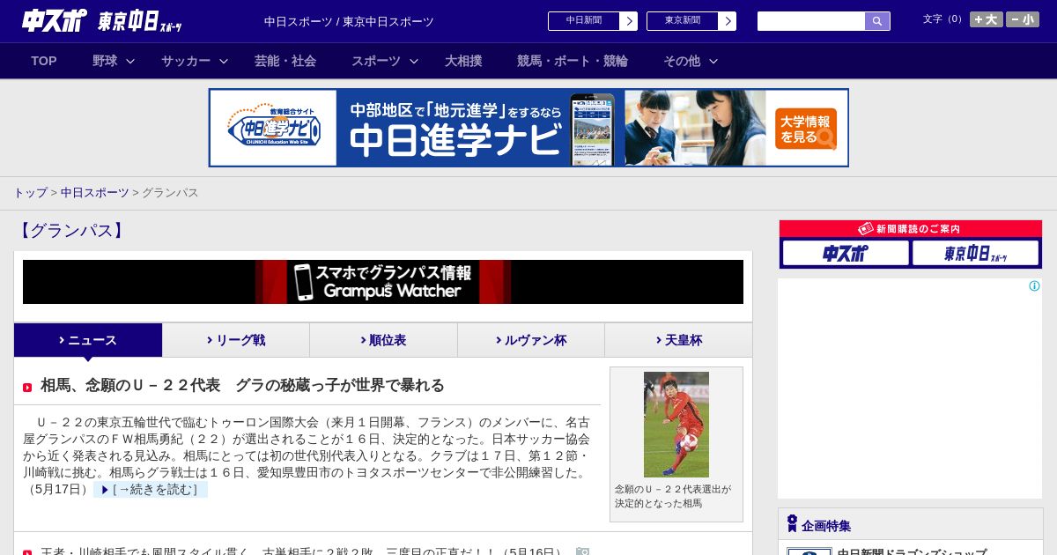1057x555 pixels.
Task: Open 芸能・社会 section
Action: 285,61
